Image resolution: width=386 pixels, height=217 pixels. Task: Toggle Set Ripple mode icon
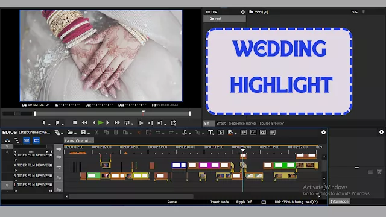17,140
